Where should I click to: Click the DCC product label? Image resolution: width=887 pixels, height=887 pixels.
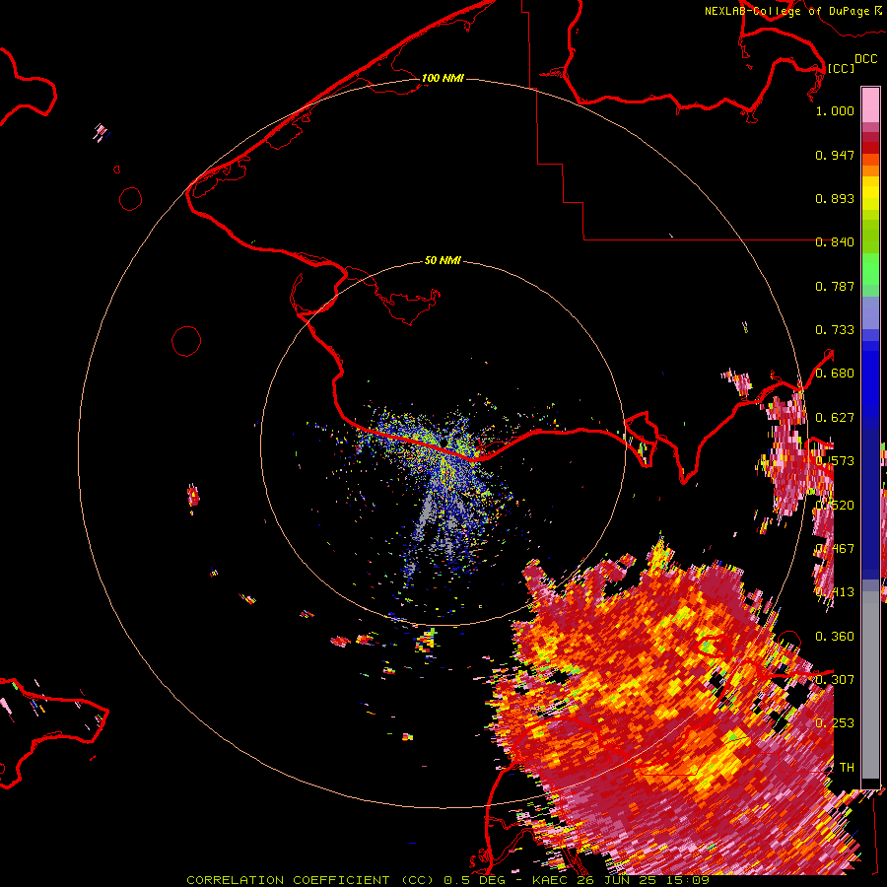point(865,59)
